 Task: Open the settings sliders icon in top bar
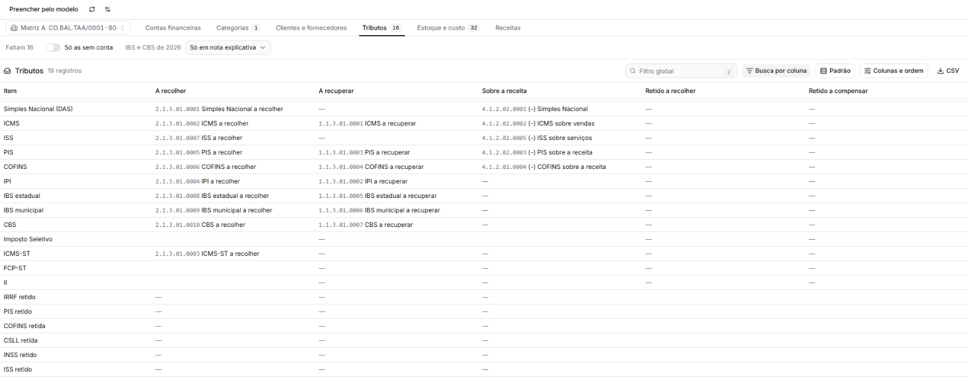[x=107, y=9]
